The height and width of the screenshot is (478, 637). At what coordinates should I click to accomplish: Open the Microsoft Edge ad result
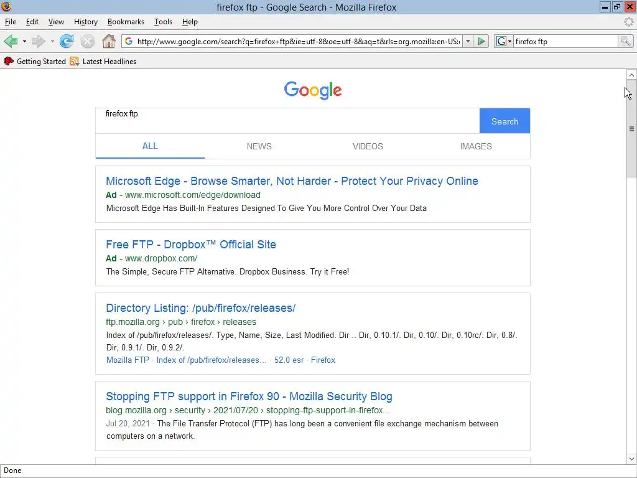point(292,181)
